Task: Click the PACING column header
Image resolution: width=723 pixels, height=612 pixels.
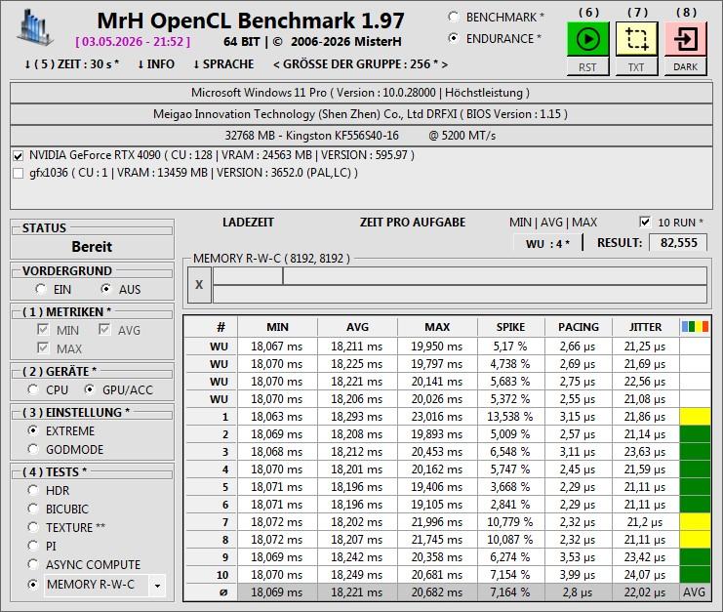Action: coord(579,327)
